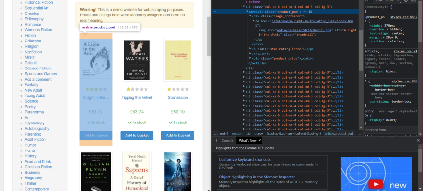Show breadcrumbs after article.product_pod
Viewport: 423px width, 191px height.
359,134
